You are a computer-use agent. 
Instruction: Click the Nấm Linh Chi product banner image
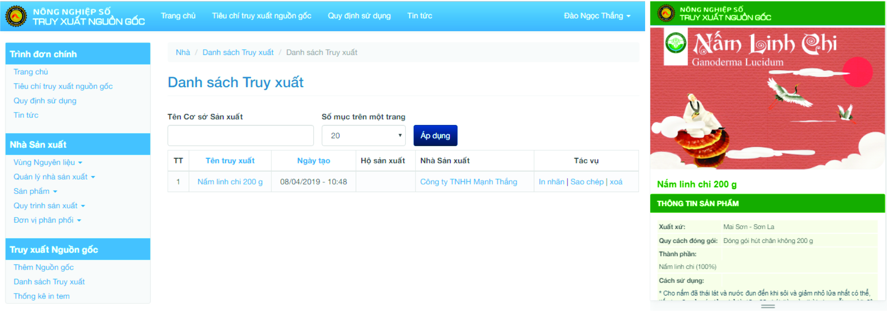(x=767, y=98)
